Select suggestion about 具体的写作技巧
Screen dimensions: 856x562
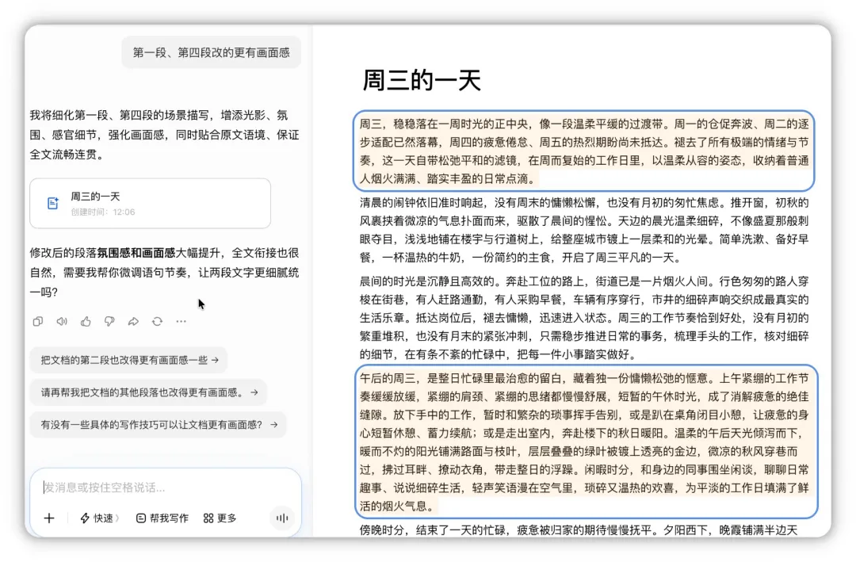click(159, 424)
